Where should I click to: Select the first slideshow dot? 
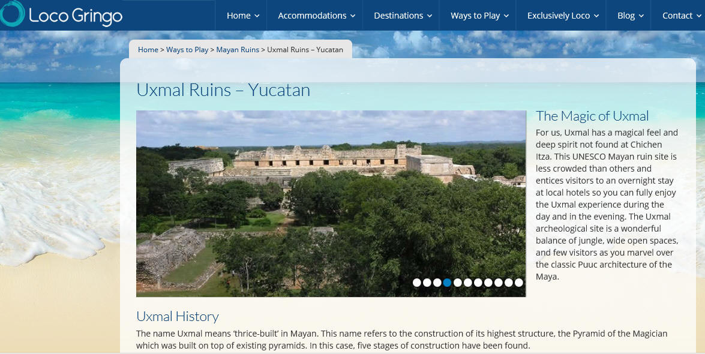417,283
